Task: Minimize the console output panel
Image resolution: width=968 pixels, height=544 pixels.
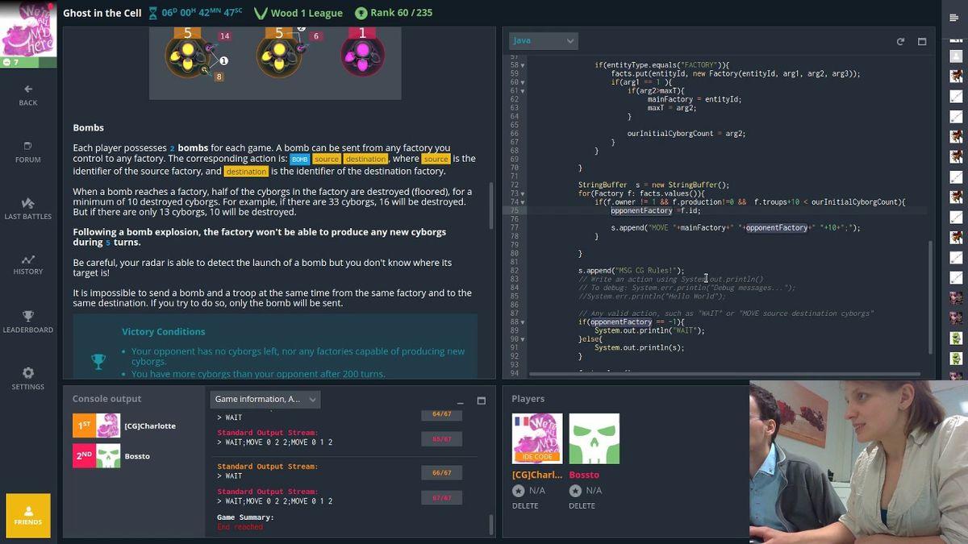Action: 460,401
